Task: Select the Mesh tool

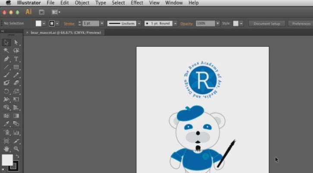Action: pyautogui.click(x=6, y=115)
